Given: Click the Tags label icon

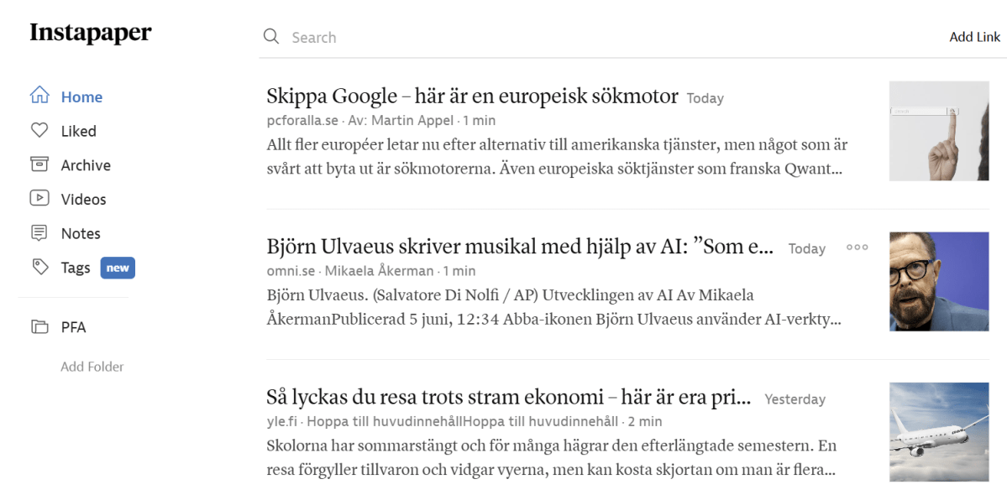Looking at the screenshot, I should (x=39, y=267).
